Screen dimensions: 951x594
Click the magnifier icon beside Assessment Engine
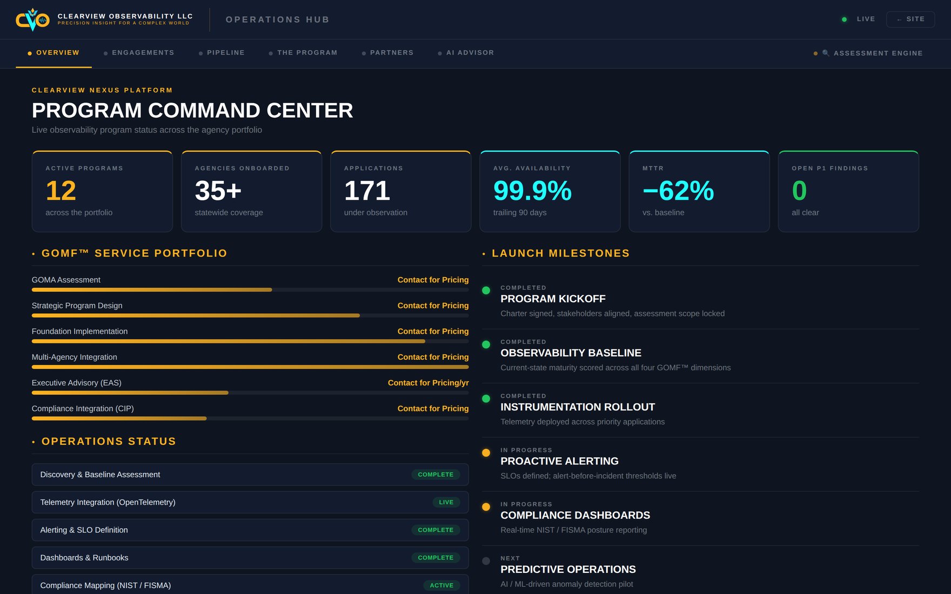pos(826,53)
